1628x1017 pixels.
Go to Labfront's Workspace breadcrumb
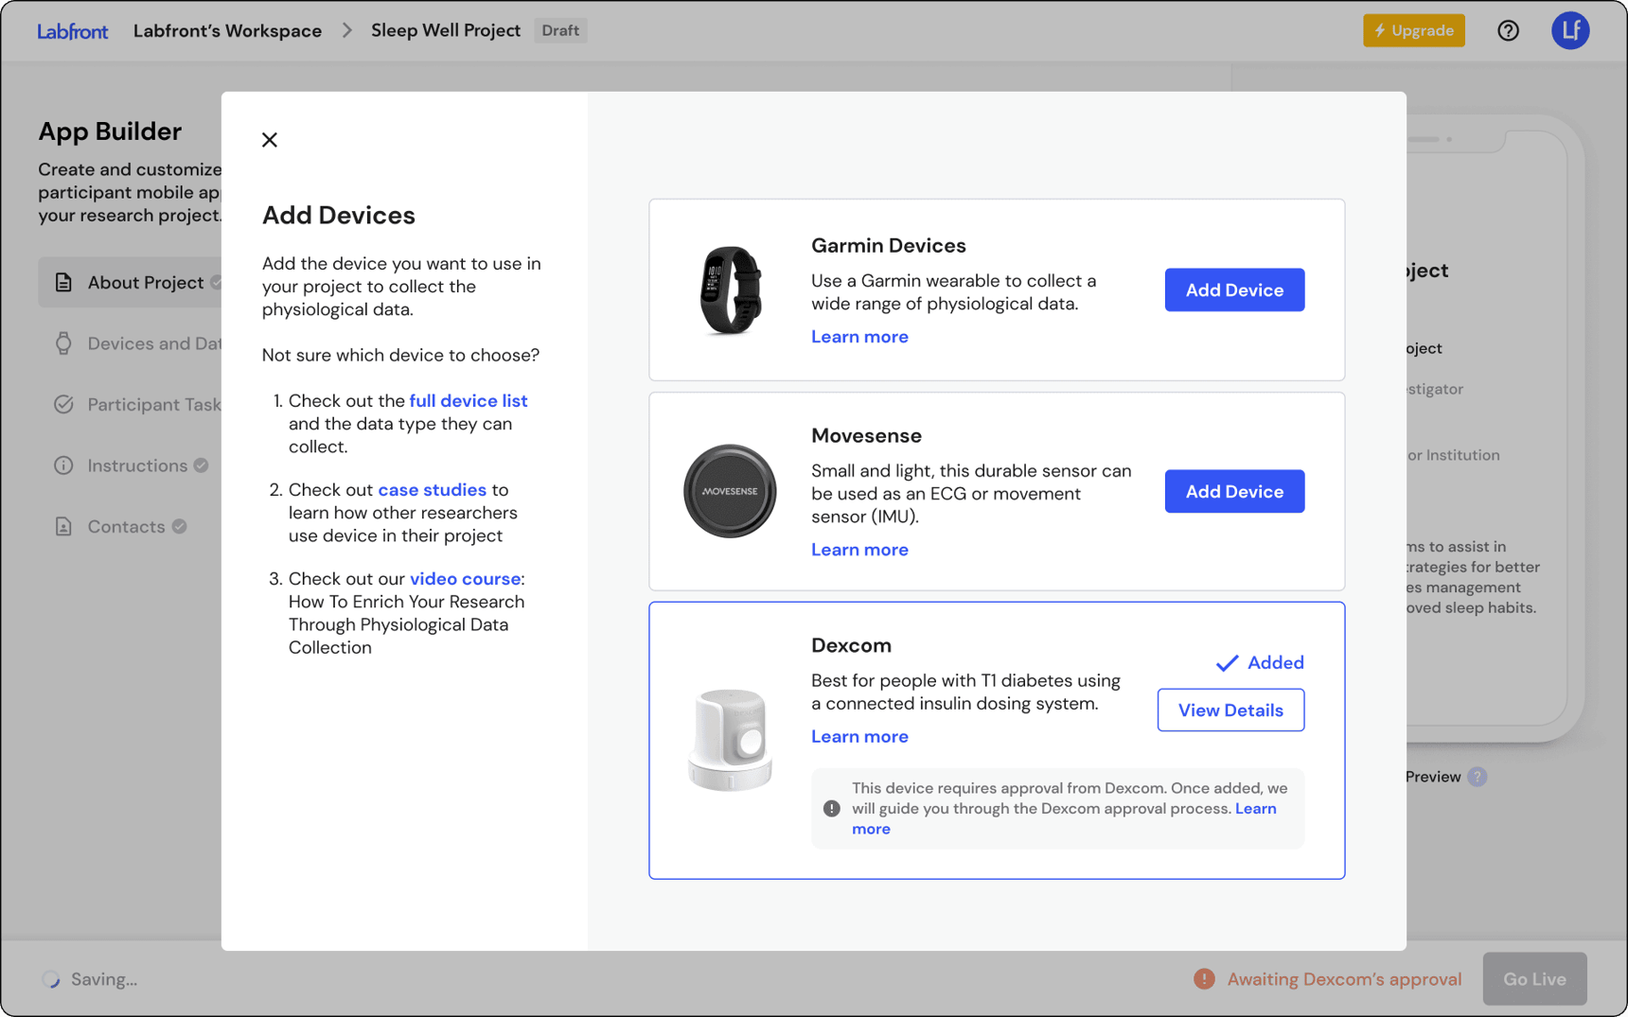227,30
